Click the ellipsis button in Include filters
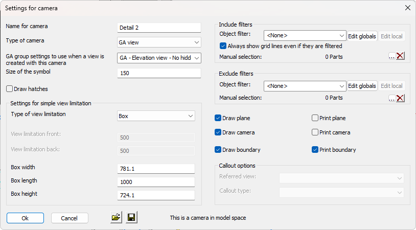Screen dimensions: 416x230 tap(391, 56)
